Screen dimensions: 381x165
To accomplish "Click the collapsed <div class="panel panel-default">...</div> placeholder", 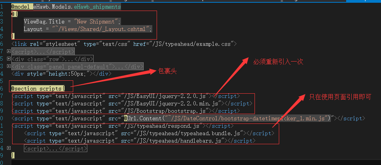I will point(78,66).
